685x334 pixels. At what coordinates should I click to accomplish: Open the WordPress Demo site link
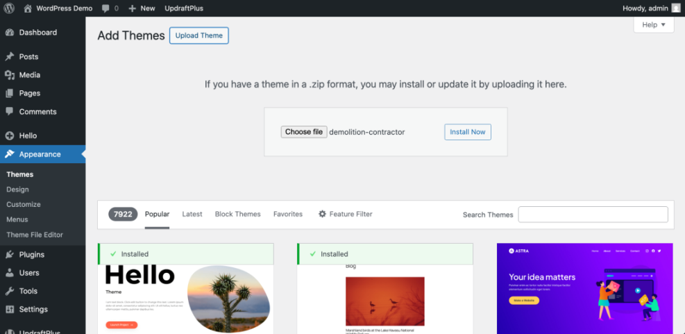[65, 8]
